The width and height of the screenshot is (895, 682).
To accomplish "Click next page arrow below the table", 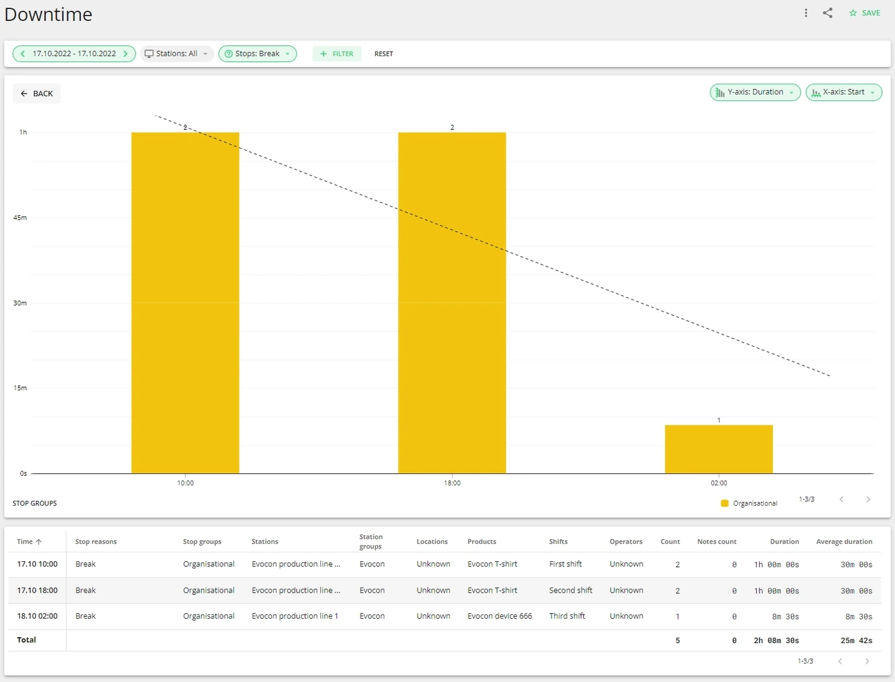I will [867, 661].
